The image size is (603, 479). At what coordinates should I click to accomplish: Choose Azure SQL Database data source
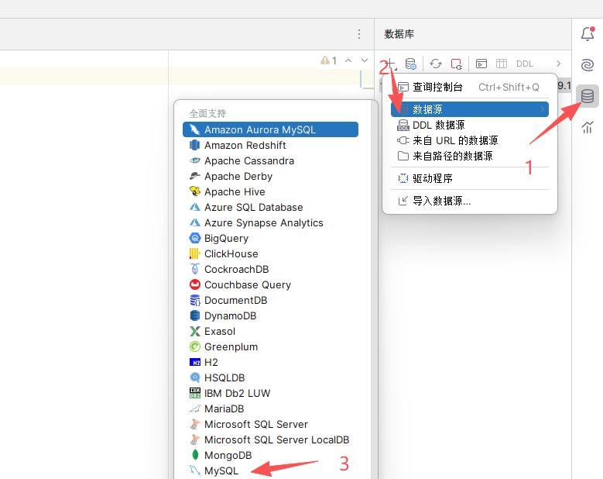point(270,207)
